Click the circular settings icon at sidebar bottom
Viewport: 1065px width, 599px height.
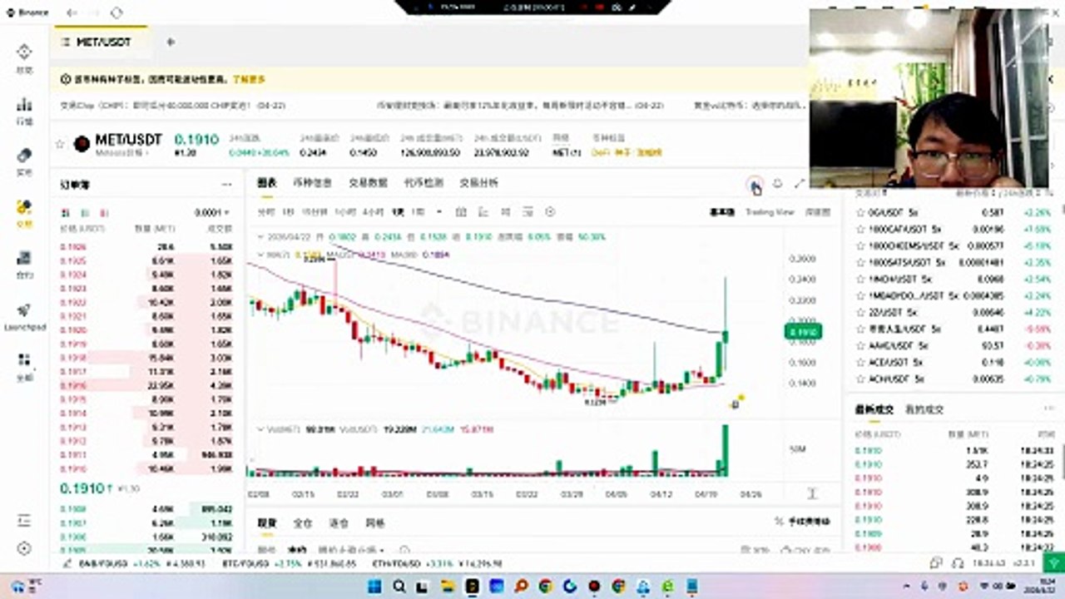(24, 548)
